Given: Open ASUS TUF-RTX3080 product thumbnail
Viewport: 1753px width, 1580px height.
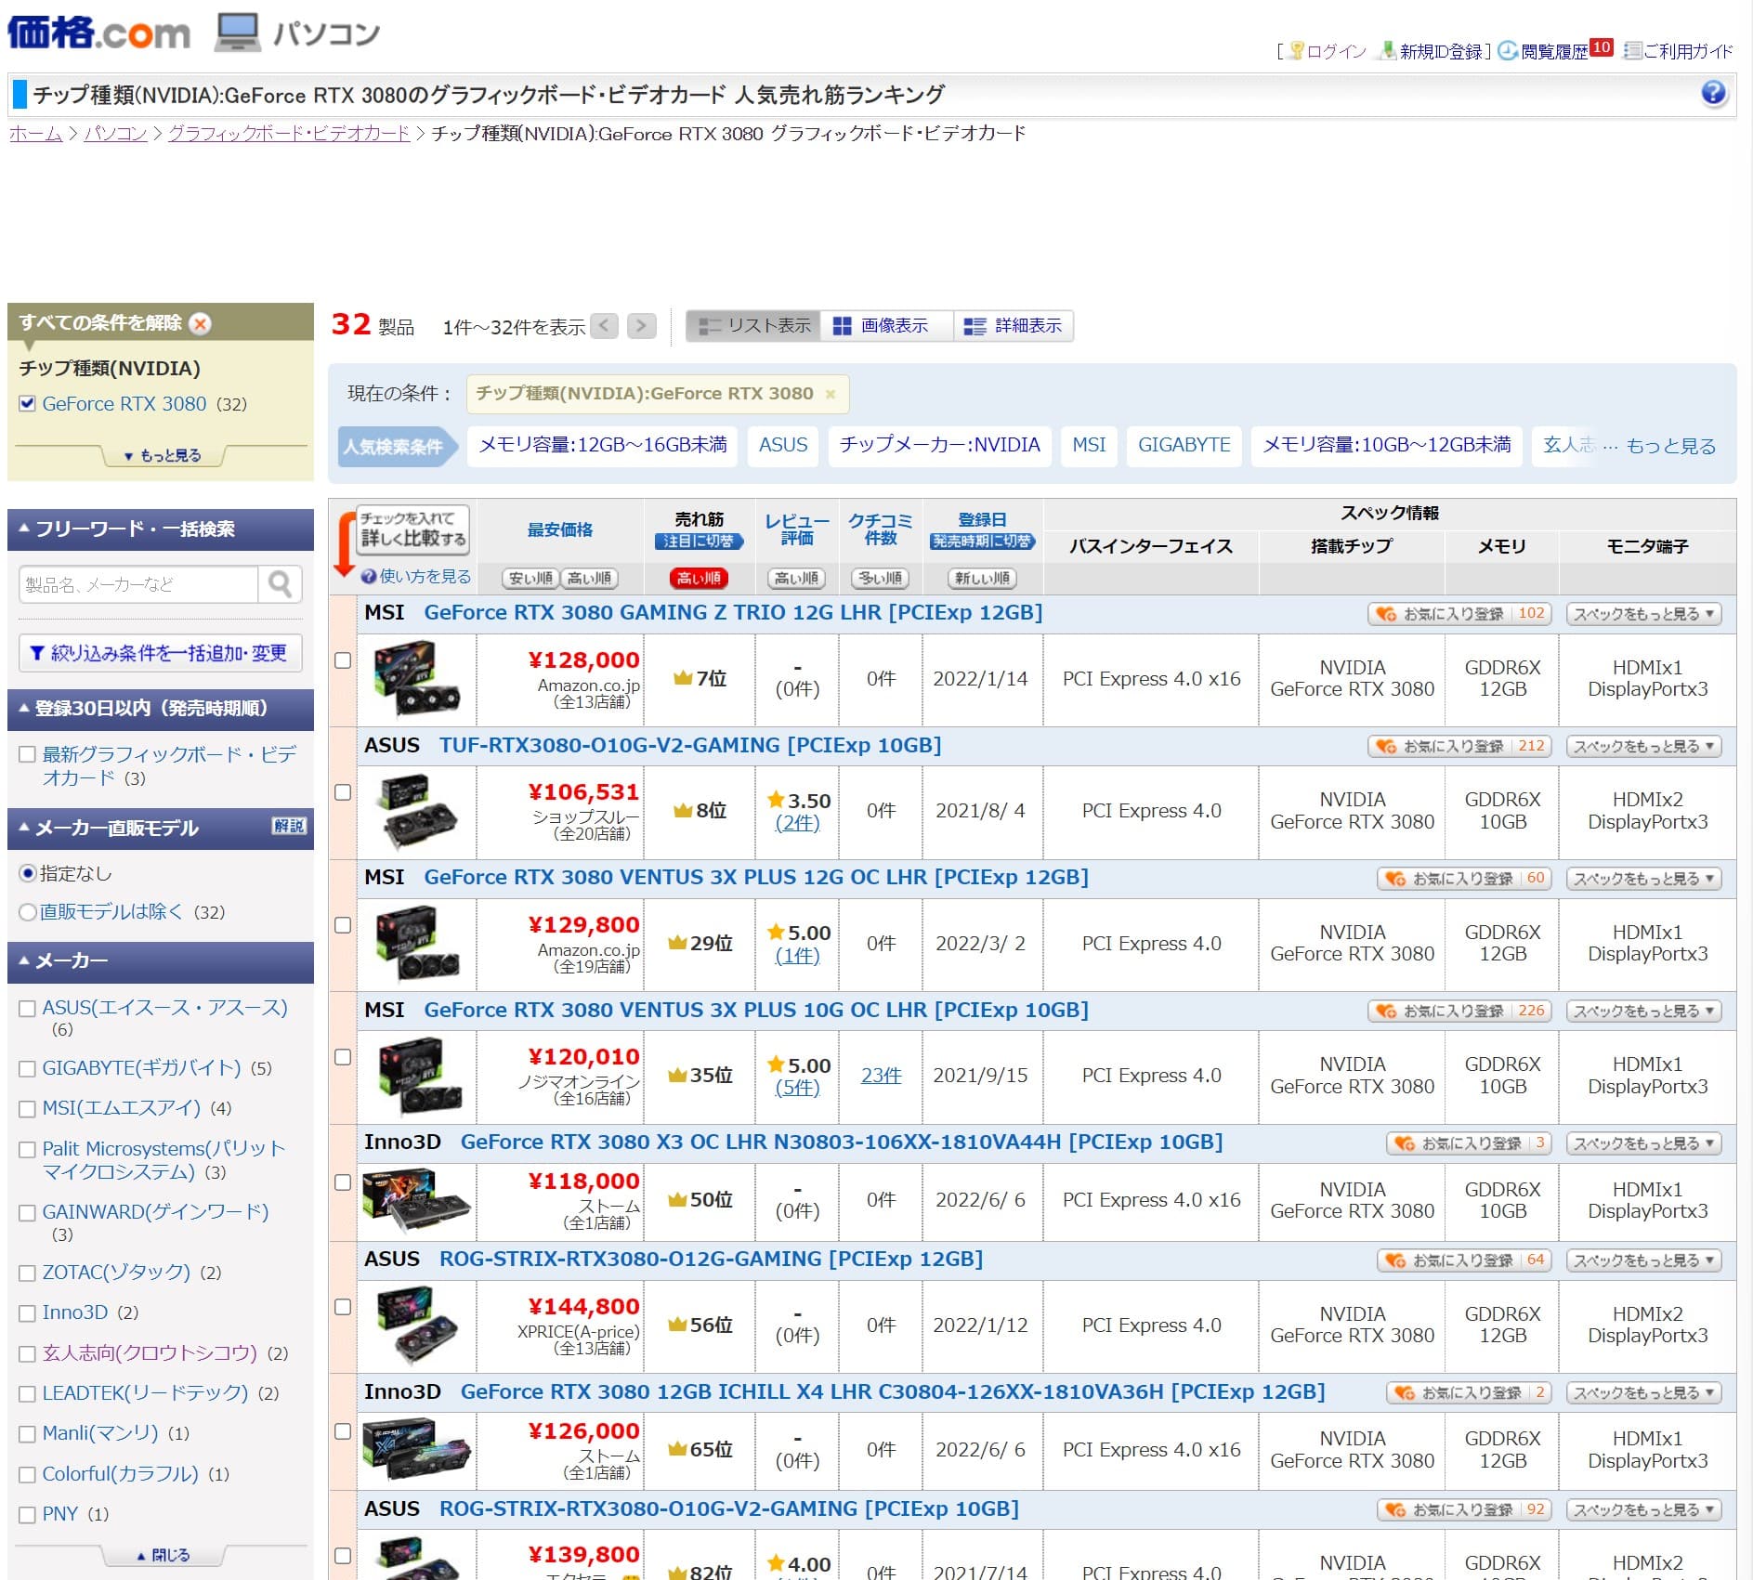Looking at the screenshot, I should (x=417, y=812).
